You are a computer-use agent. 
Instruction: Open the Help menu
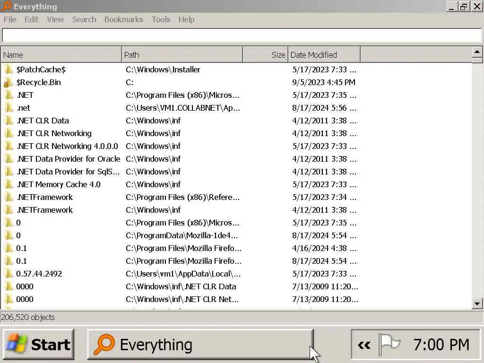(x=186, y=19)
